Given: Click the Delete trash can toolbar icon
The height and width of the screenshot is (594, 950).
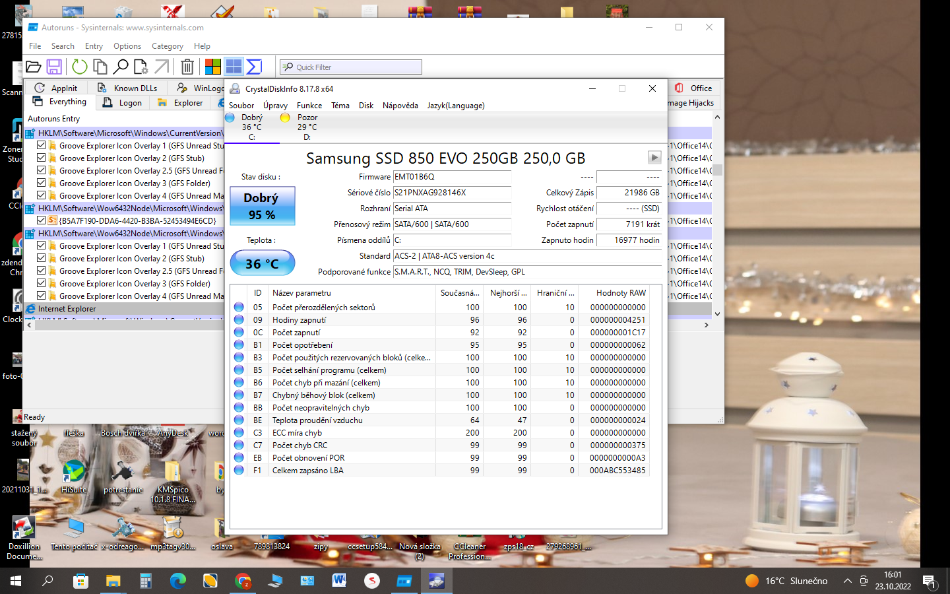Looking at the screenshot, I should click(187, 67).
